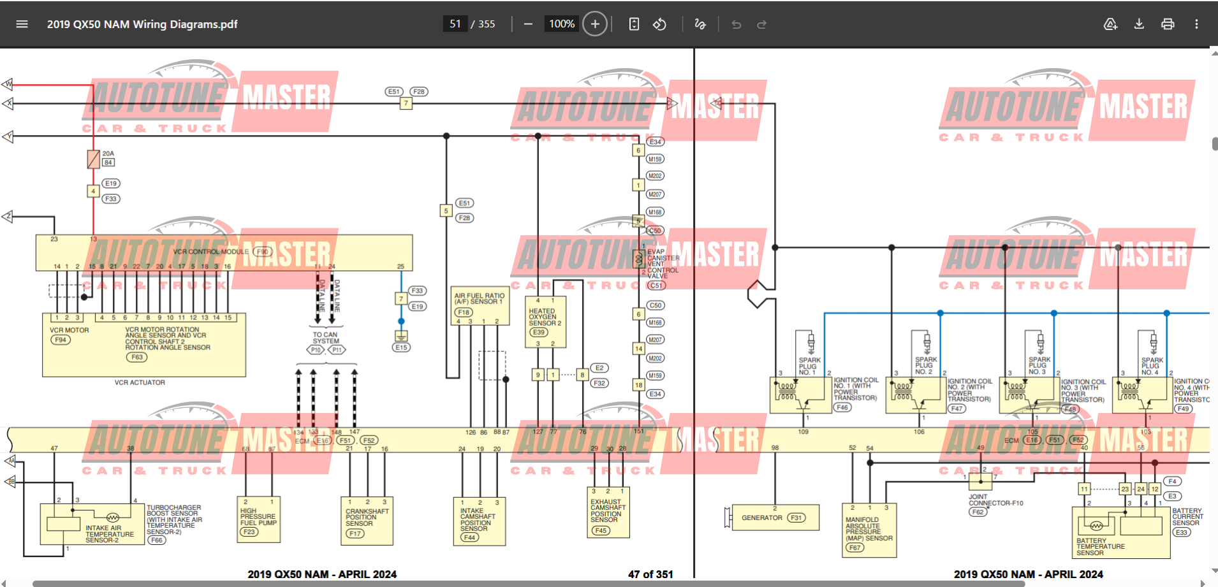Click IGNITION COIL NO. 3 label
This screenshot has height=587, width=1218.
coord(1083,391)
